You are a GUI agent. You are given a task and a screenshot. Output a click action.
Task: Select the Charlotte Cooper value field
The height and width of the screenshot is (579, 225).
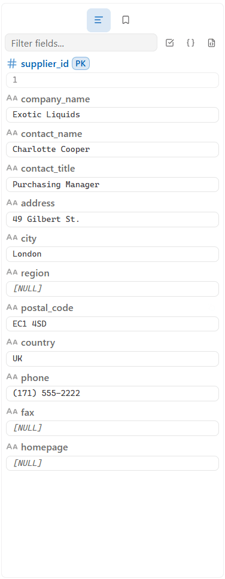pyautogui.click(x=113, y=150)
